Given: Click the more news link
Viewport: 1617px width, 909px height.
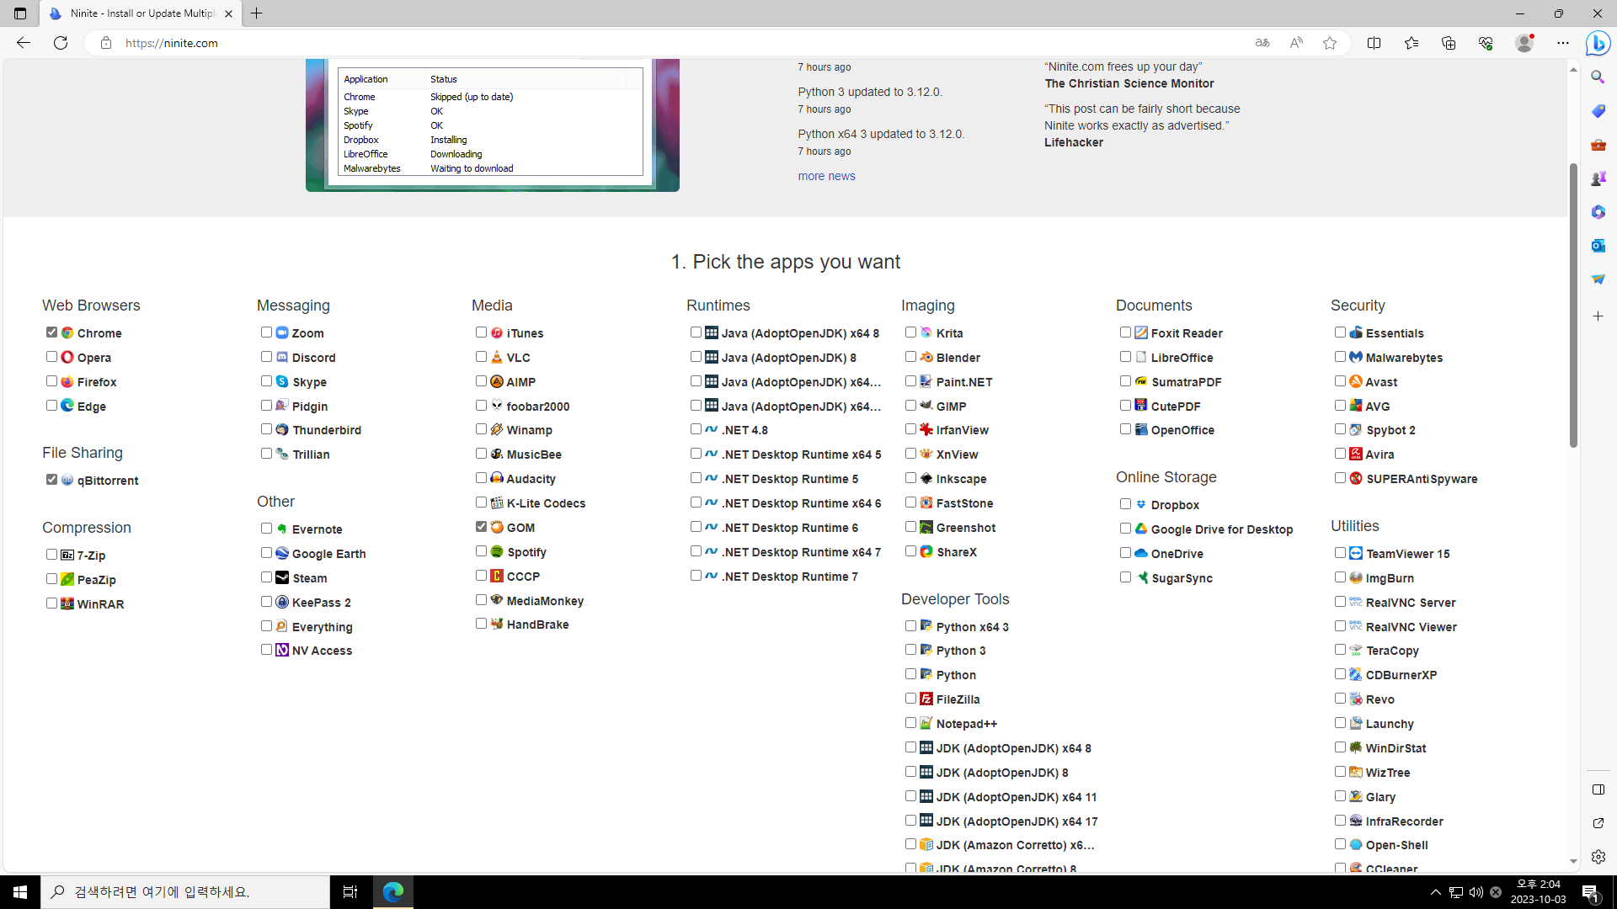Looking at the screenshot, I should point(826,176).
